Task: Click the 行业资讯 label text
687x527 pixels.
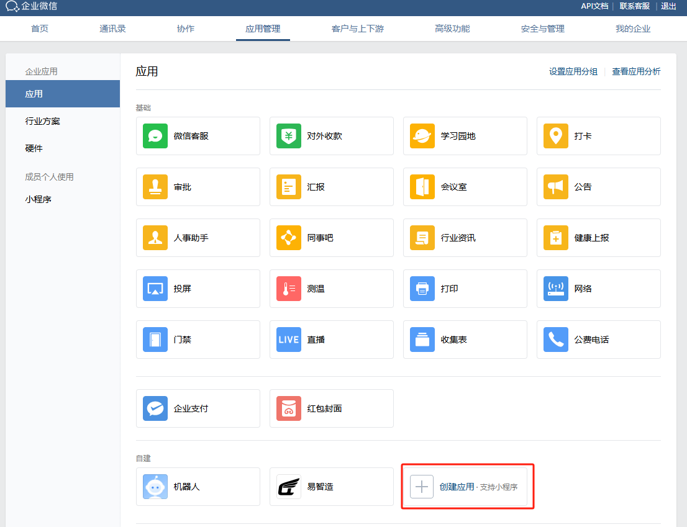Action: point(458,238)
